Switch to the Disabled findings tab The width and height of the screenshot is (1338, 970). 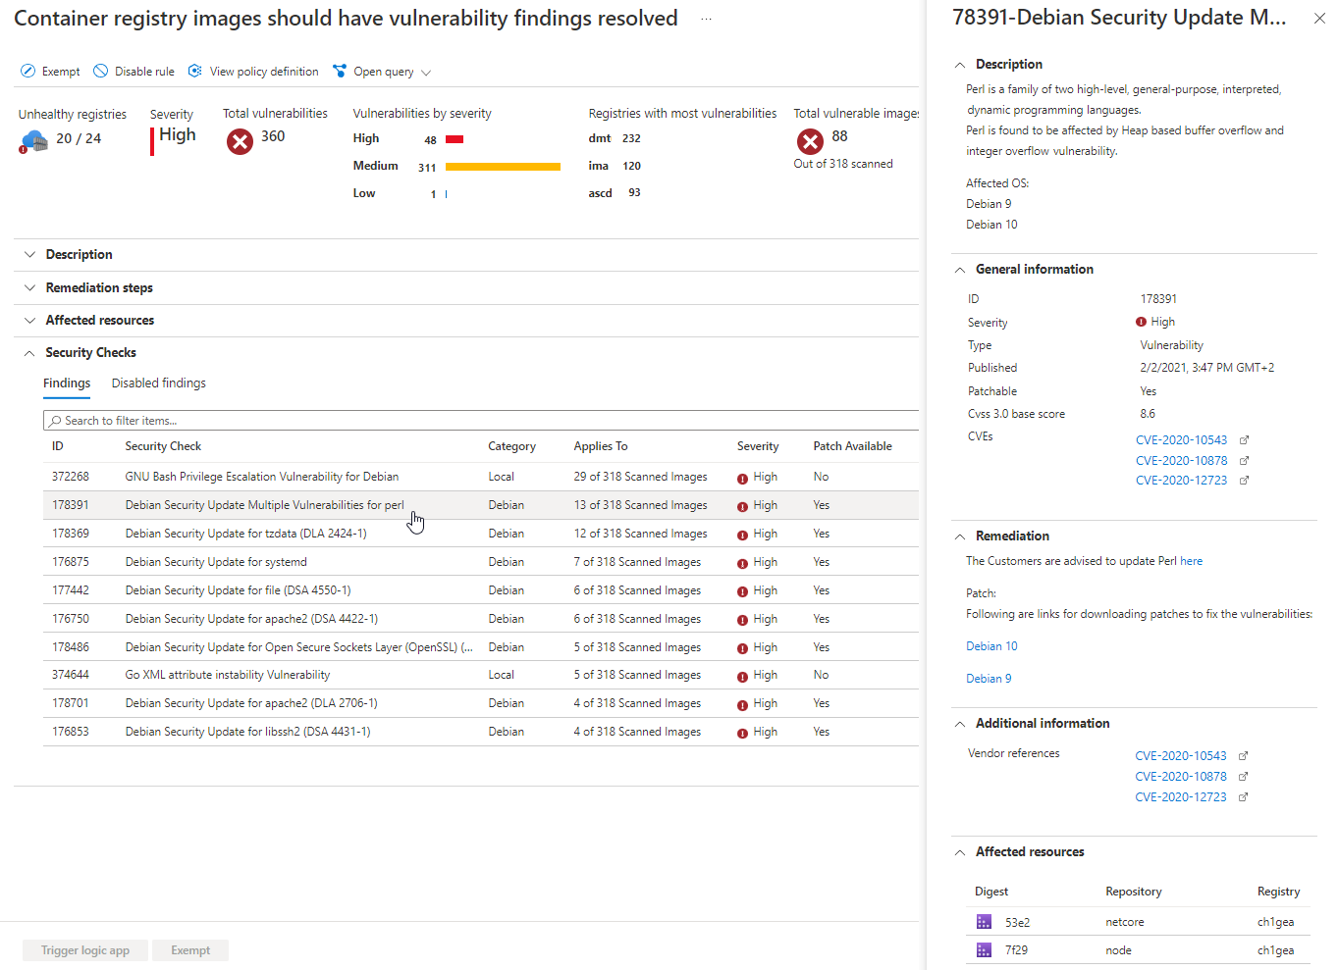pyautogui.click(x=158, y=383)
